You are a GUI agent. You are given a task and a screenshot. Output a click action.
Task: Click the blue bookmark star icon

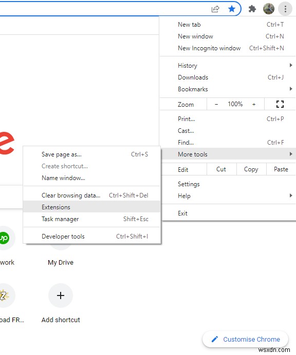[x=232, y=9]
